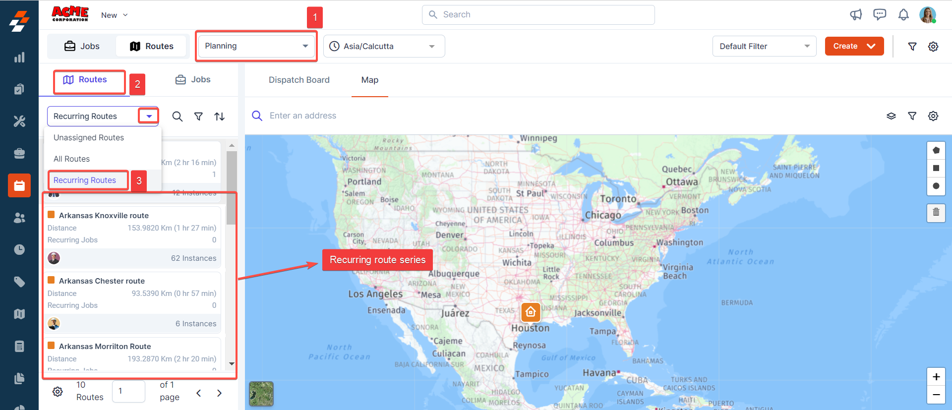Open the people team sidebar icon

[x=19, y=218]
